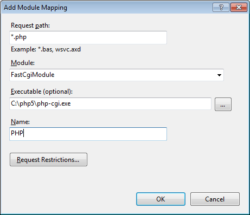The height and width of the screenshot is (215, 250).
Task: Click the help question mark button
Action: [221, 8]
